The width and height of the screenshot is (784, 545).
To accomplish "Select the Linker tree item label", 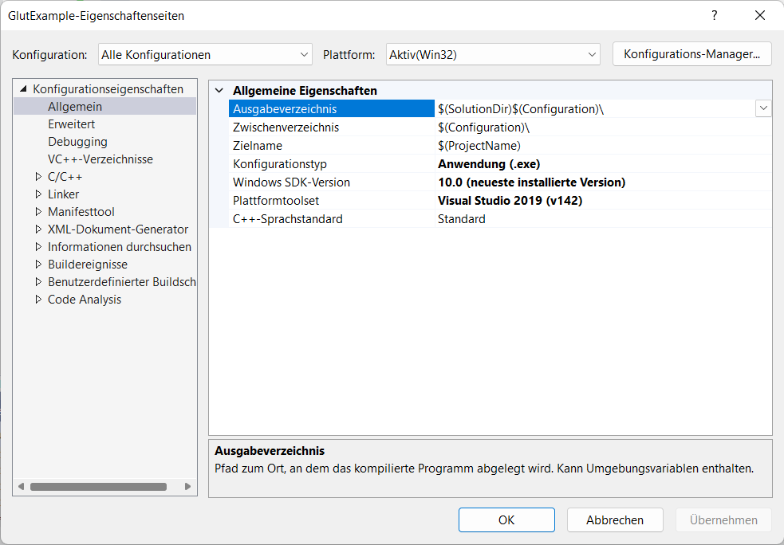I will 64,194.
